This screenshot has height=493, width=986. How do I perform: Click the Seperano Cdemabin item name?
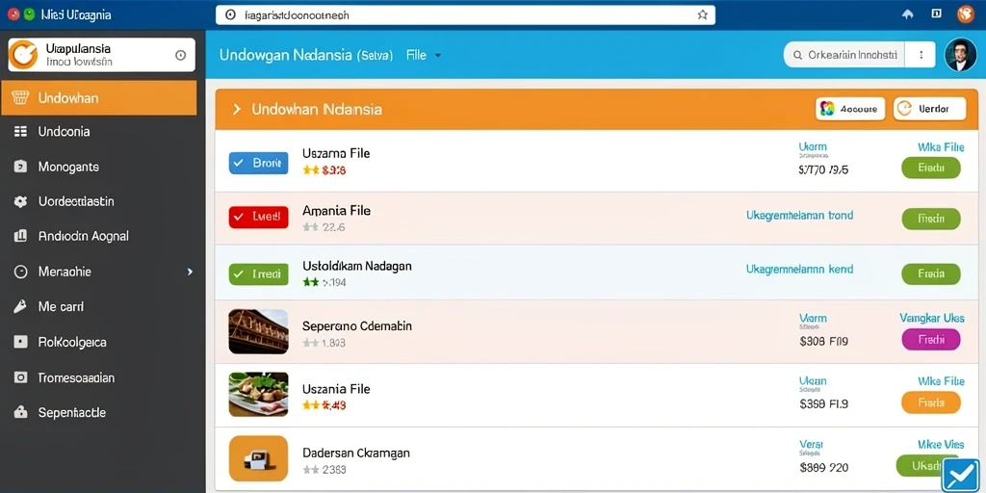[357, 326]
